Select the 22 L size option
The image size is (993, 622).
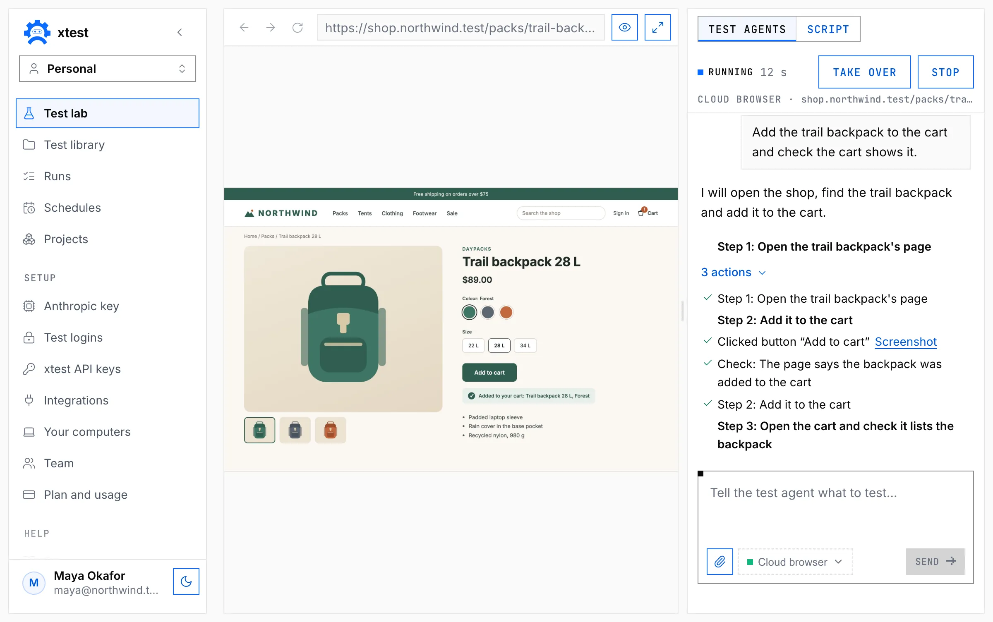point(473,345)
